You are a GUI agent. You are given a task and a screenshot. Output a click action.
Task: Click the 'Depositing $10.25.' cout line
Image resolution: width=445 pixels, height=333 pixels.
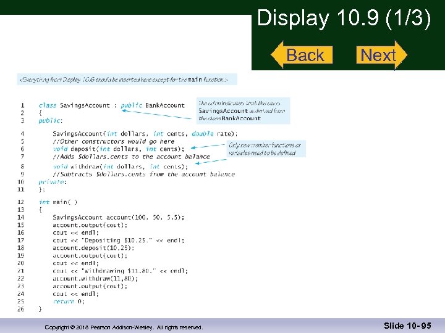click(118, 240)
